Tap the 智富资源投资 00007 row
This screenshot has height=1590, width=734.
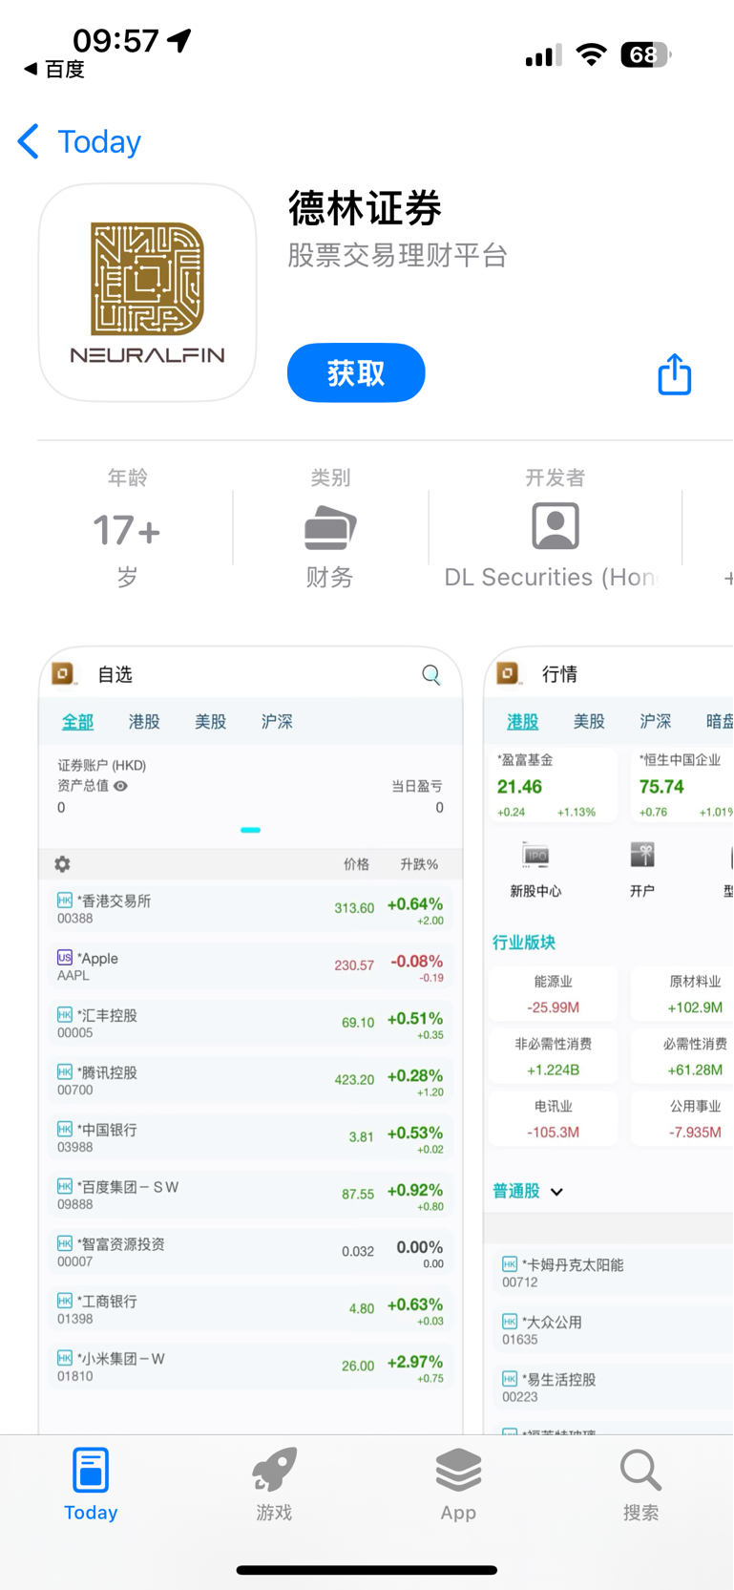pyautogui.click(x=250, y=1253)
